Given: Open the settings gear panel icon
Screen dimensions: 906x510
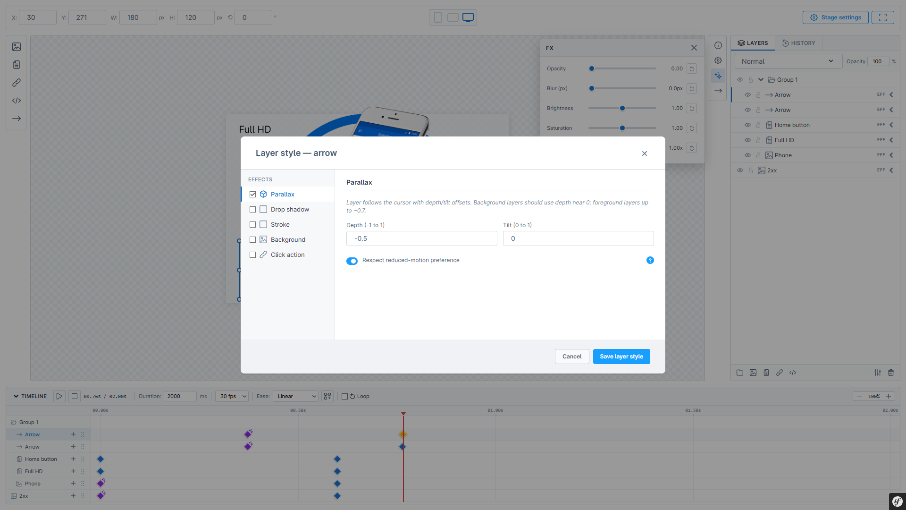Looking at the screenshot, I should [x=718, y=60].
